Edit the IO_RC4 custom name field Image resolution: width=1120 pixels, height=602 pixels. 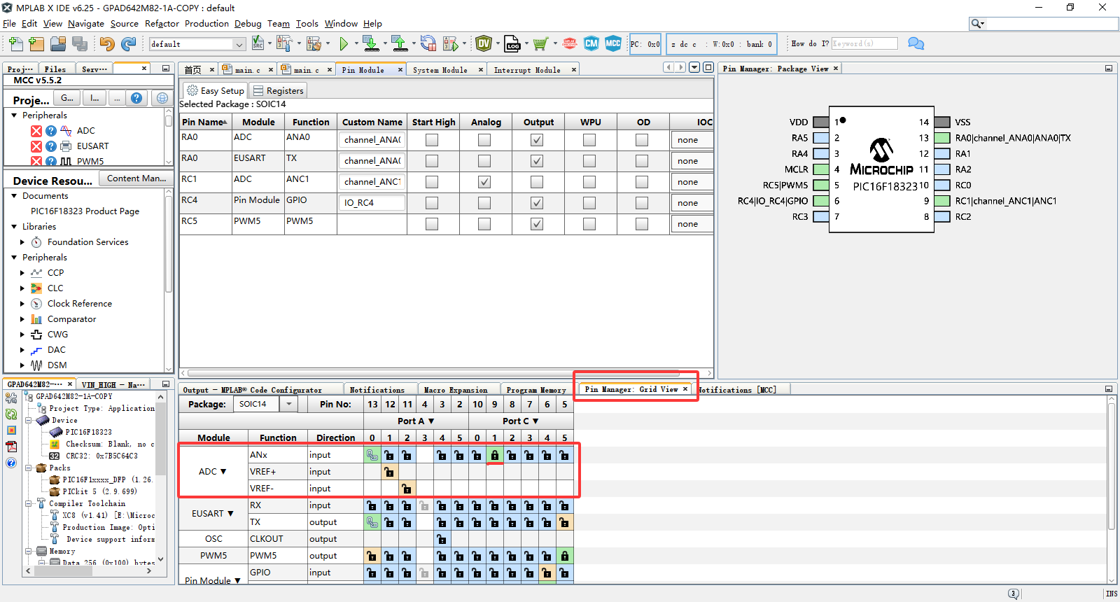point(372,203)
